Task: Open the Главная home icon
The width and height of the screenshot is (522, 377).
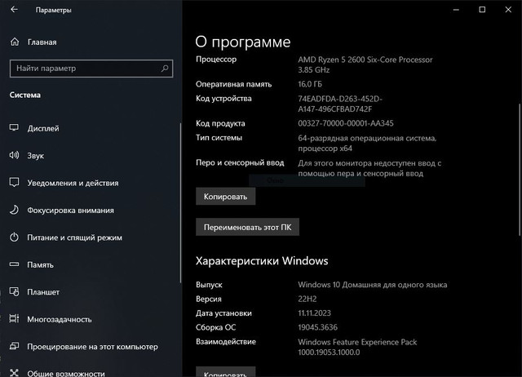Action: click(x=15, y=42)
